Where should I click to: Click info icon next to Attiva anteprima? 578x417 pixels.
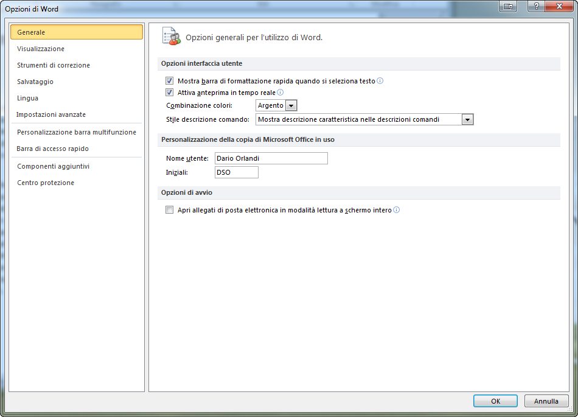(x=280, y=93)
